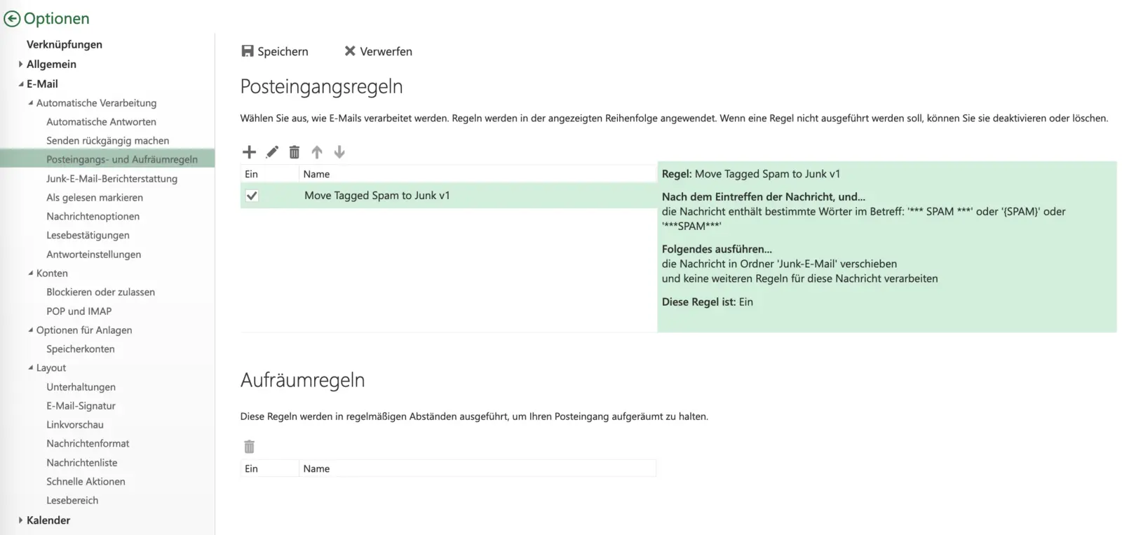Click the Speichern floppy disk icon
Image resolution: width=1122 pixels, height=535 pixels.
click(247, 51)
